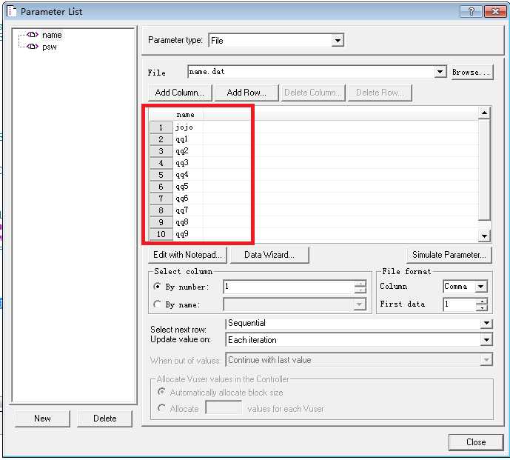
Task: Click Edit with Notepad button
Action: tap(187, 255)
